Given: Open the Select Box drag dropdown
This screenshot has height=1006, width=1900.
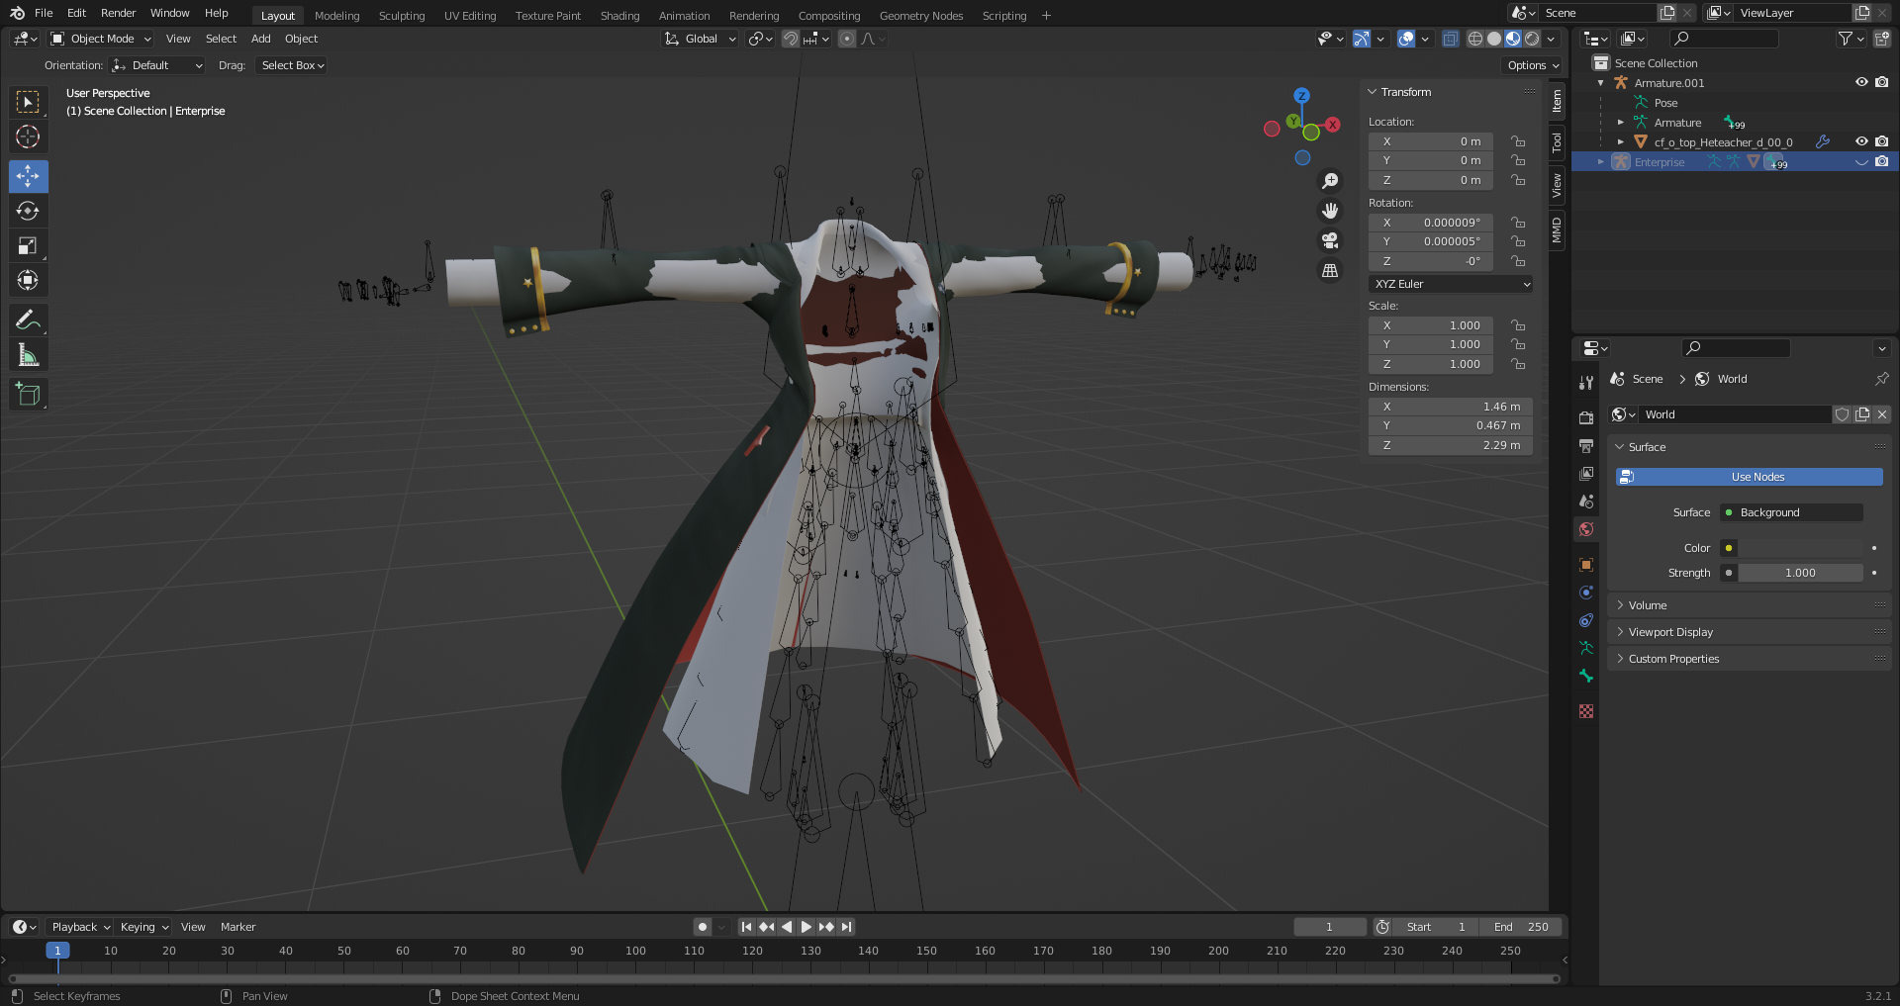Looking at the screenshot, I should point(292,65).
